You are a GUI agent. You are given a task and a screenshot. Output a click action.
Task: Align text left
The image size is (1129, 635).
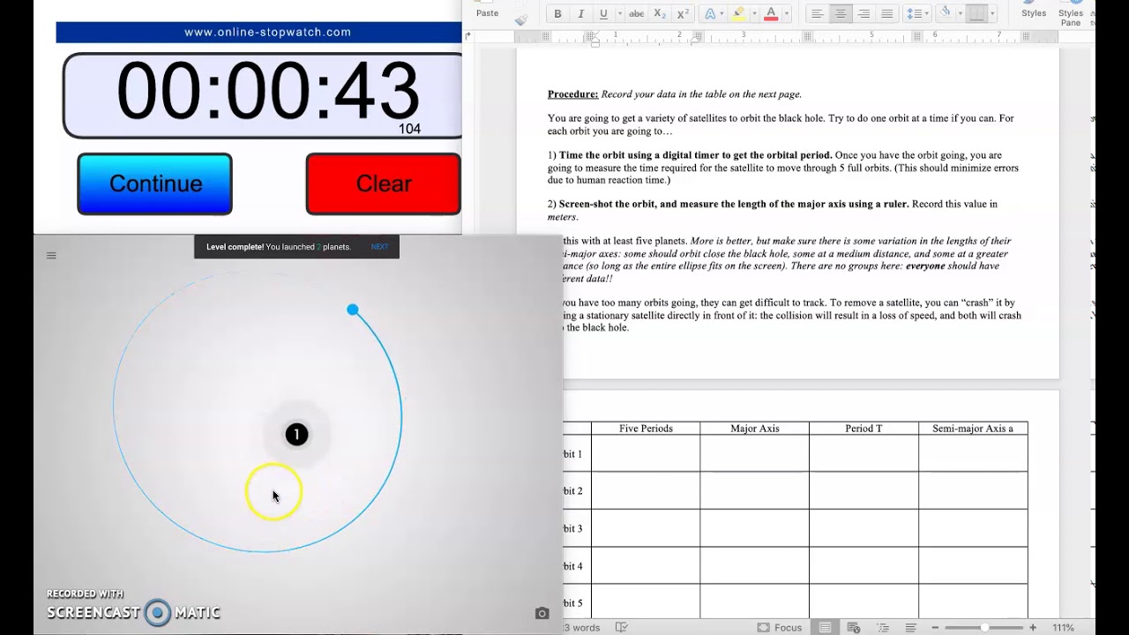[818, 14]
